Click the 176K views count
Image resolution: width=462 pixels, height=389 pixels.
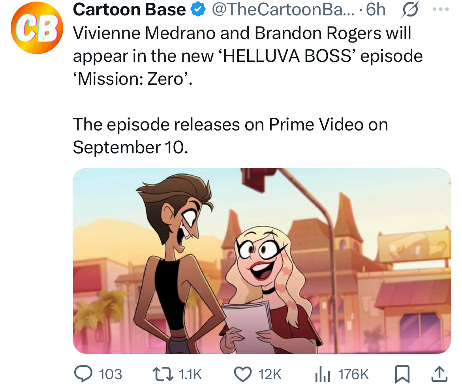click(353, 374)
